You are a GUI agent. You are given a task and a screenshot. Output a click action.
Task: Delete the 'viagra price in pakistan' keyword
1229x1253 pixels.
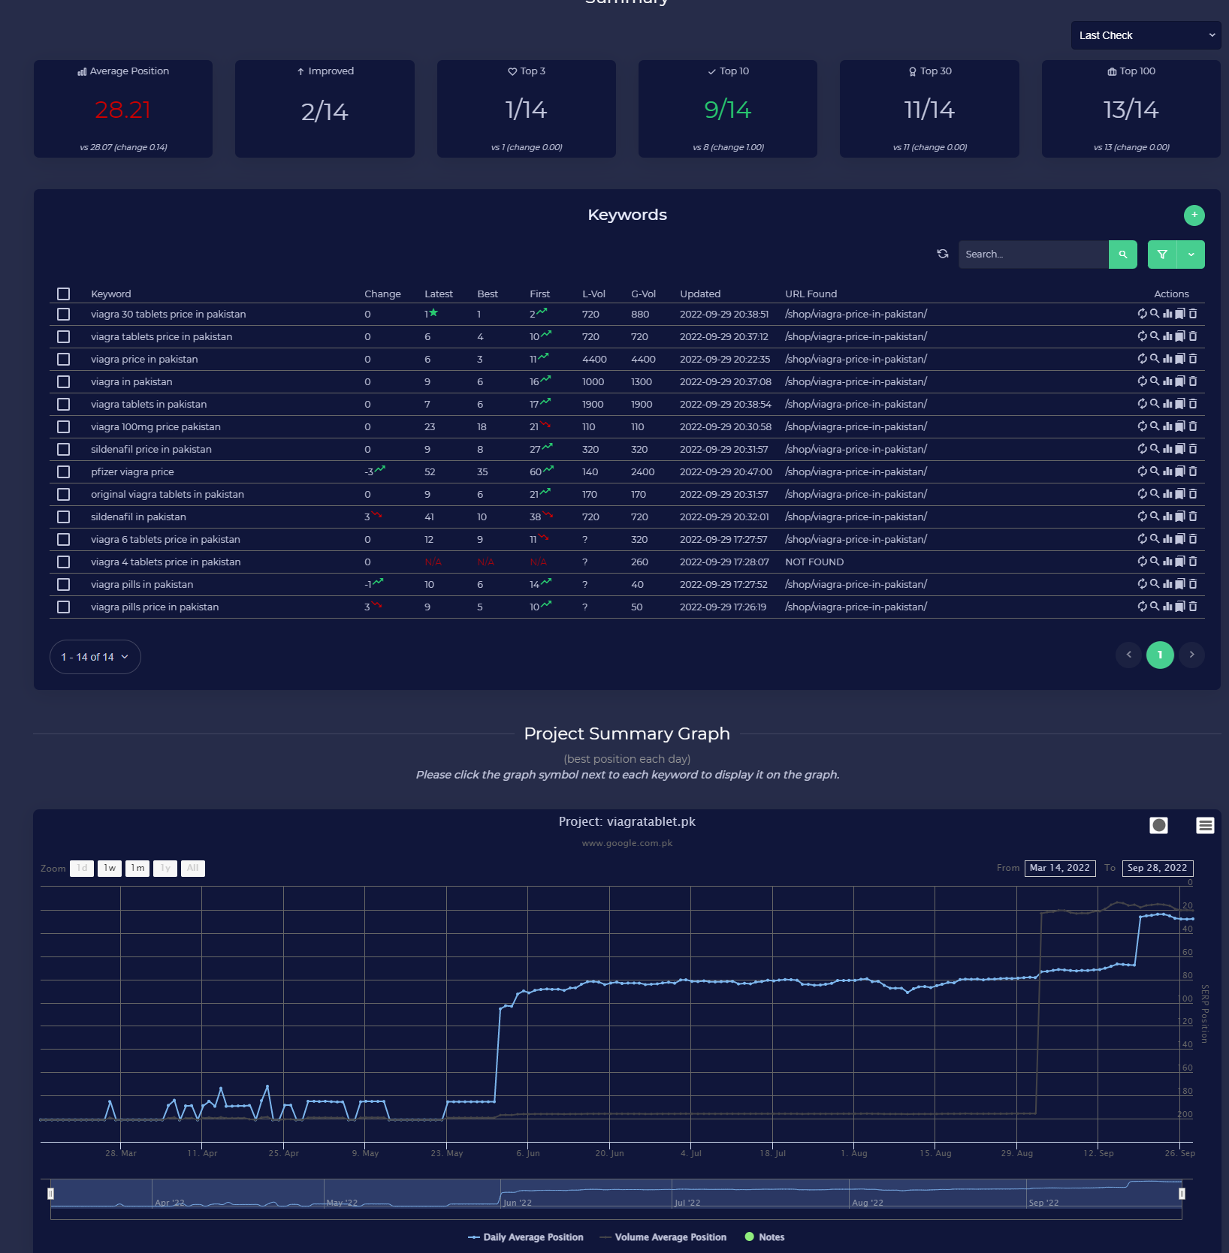1193,359
